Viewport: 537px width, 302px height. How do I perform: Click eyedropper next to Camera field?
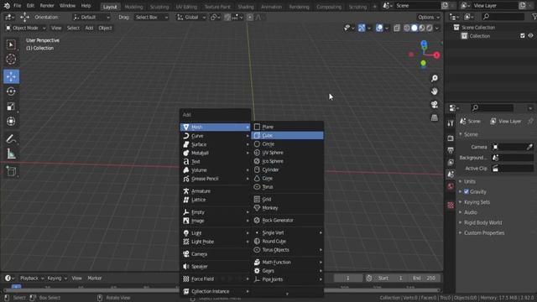pyautogui.click(x=529, y=147)
